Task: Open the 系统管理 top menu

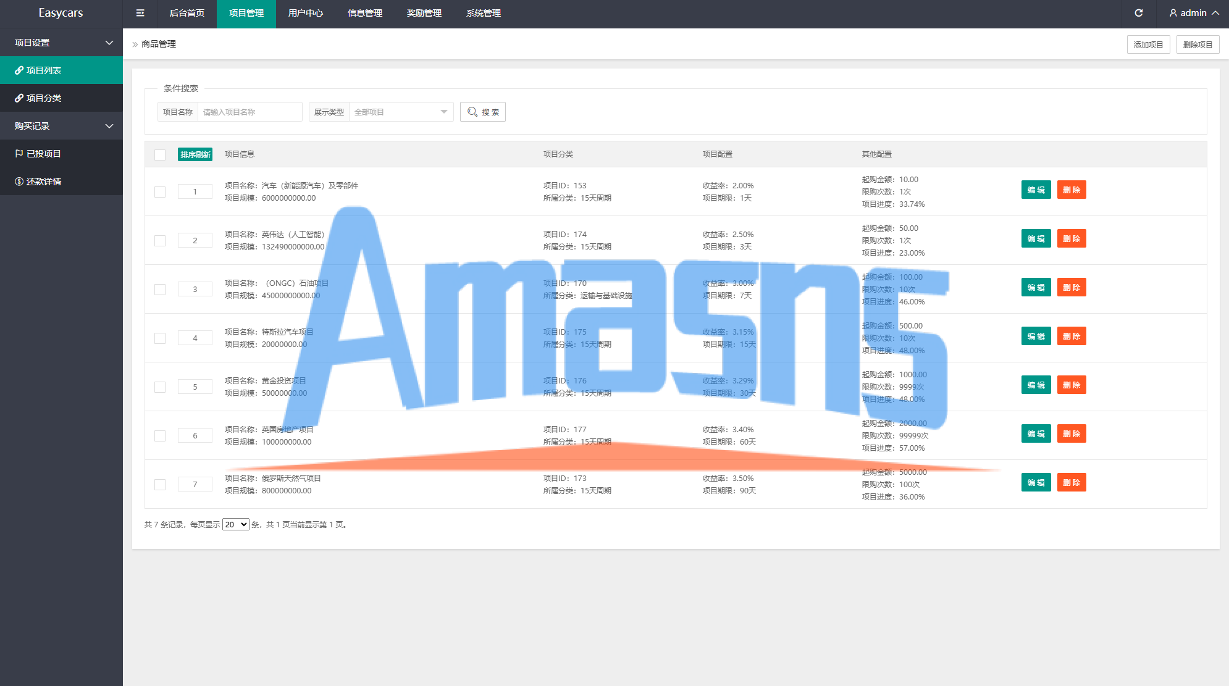Action: 483,13
